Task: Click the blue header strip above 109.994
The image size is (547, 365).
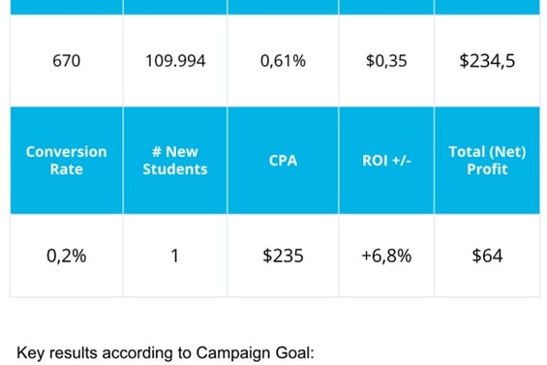Action: tap(175, 7)
